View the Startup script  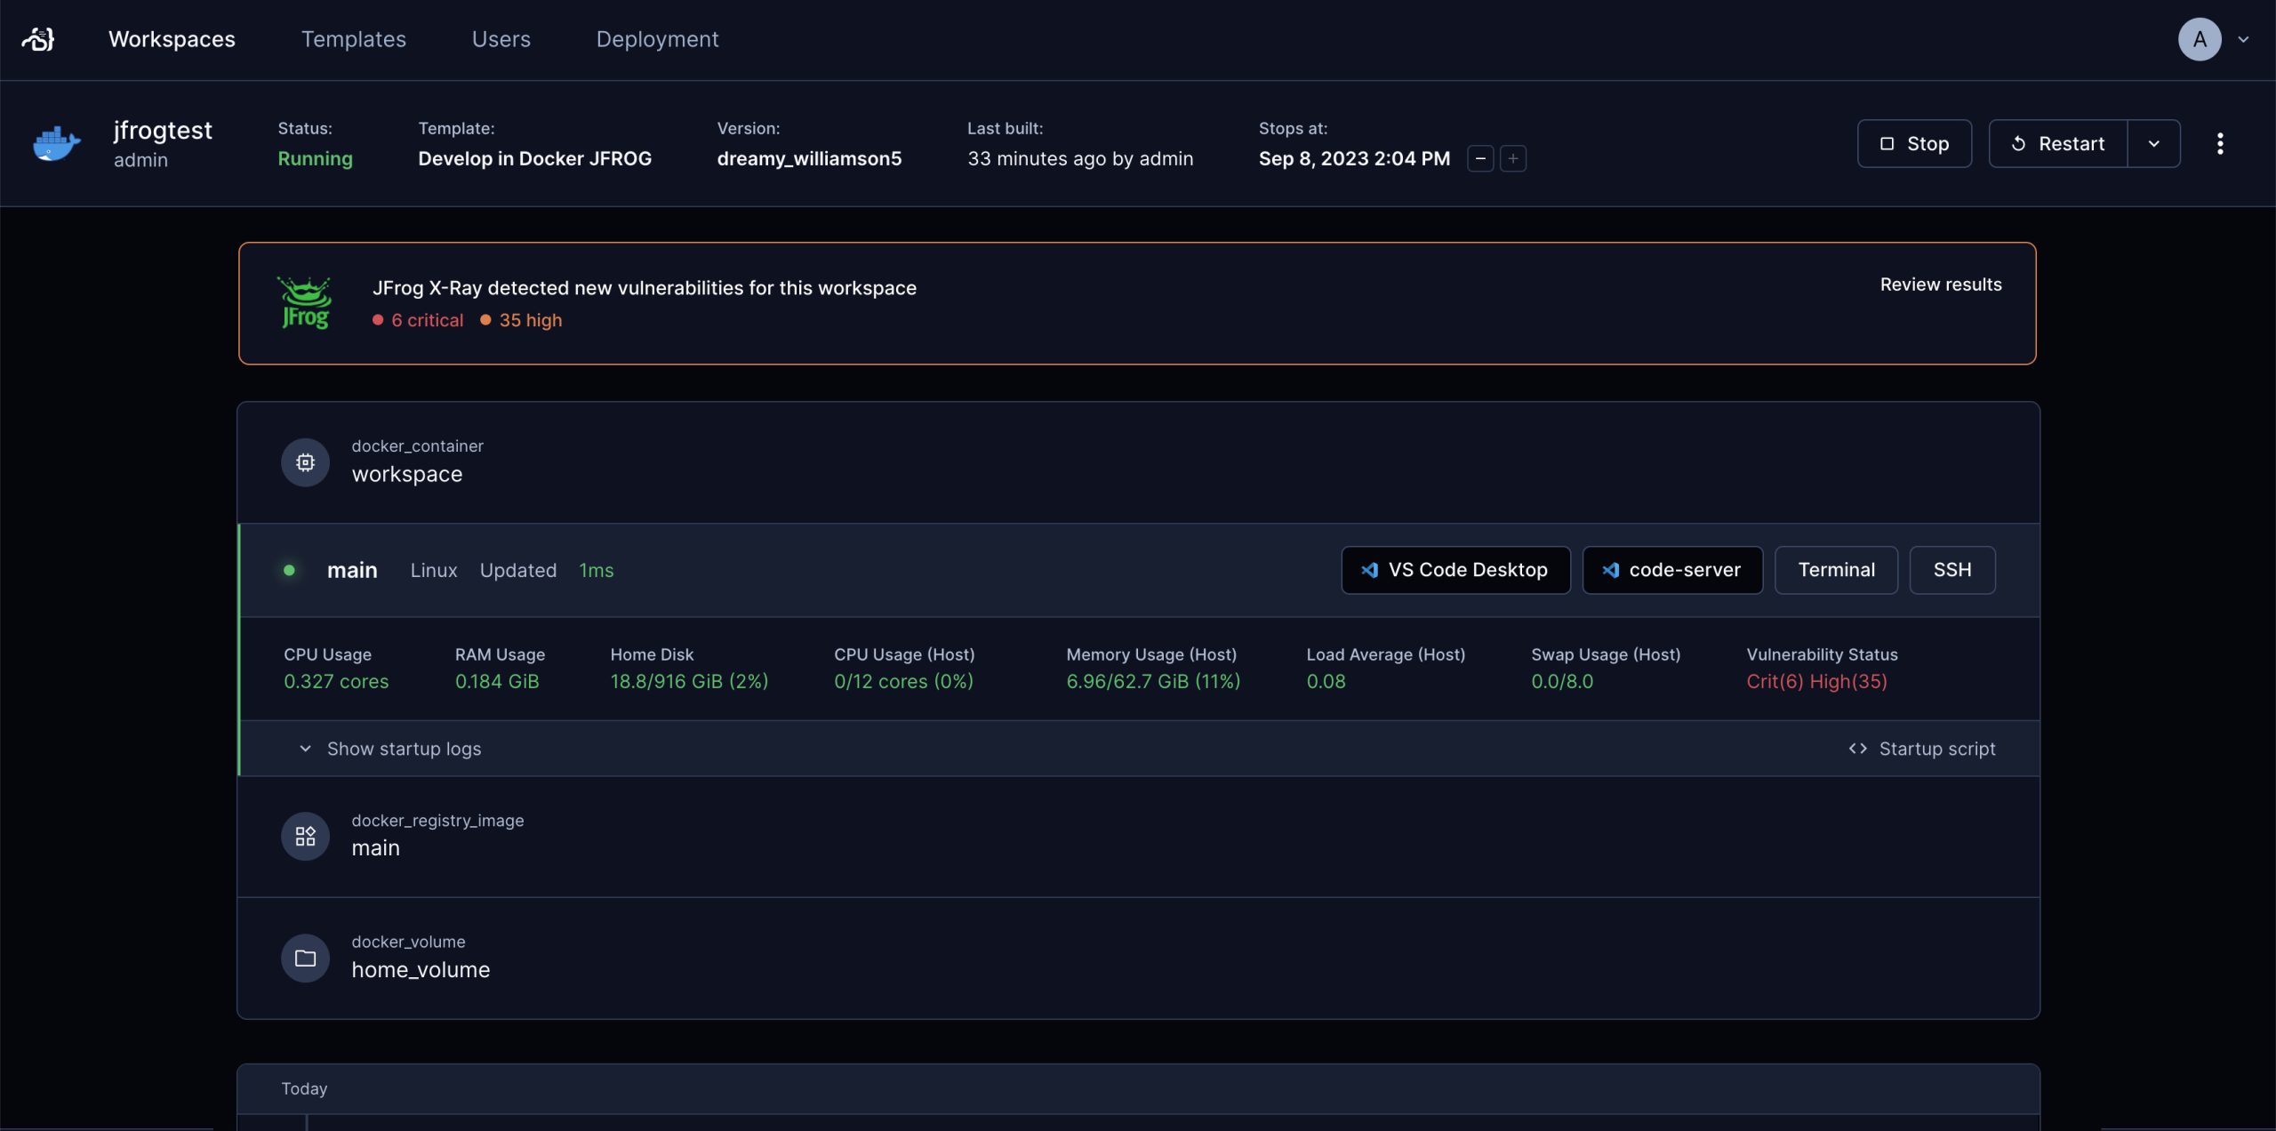[1922, 749]
